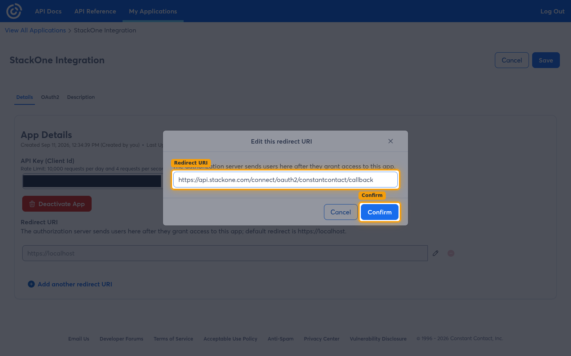This screenshot has width=571, height=356.
Task: Click the page-level Cancel button near Save
Action: point(512,60)
